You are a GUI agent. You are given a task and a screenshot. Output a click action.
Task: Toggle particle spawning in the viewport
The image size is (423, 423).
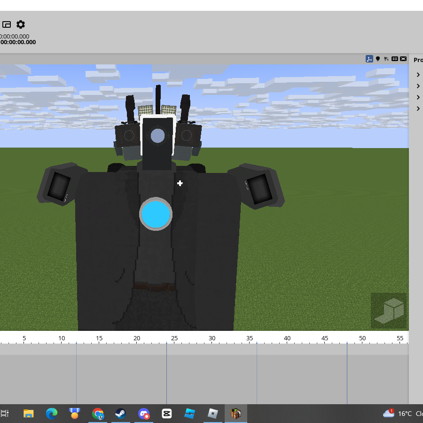click(386, 59)
